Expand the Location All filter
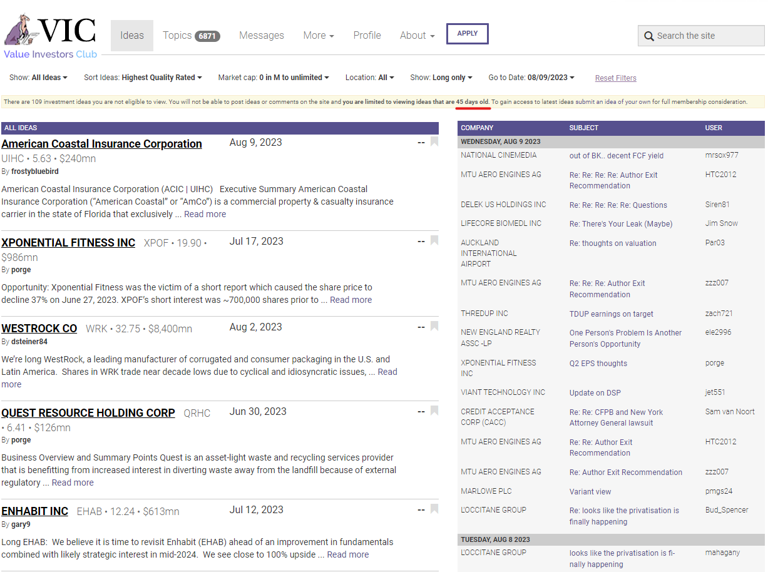The image size is (768, 572). click(369, 78)
